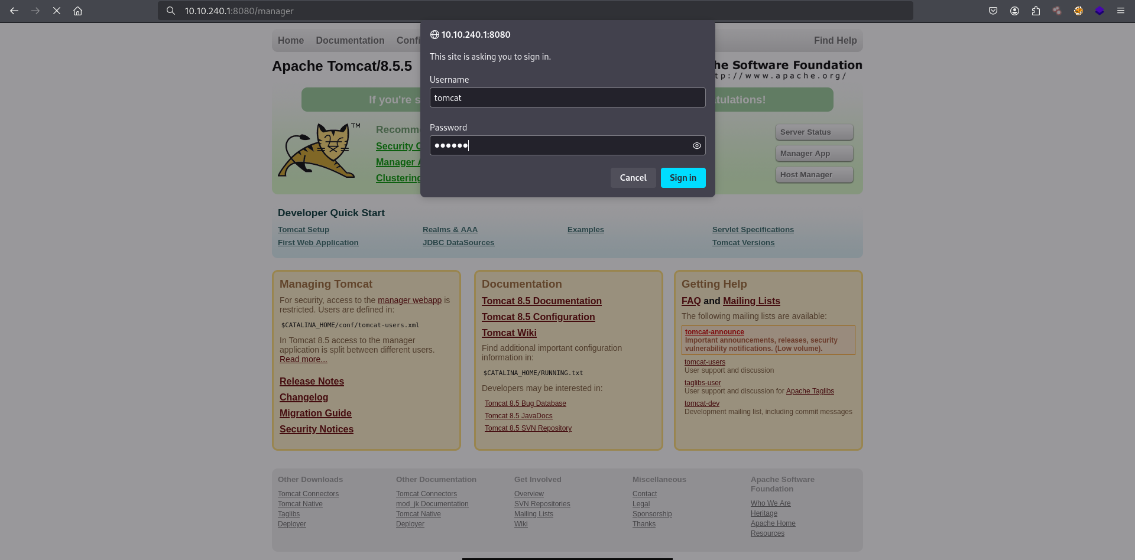
Task: Open the tomcat-users mailing list
Action: click(x=705, y=362)
